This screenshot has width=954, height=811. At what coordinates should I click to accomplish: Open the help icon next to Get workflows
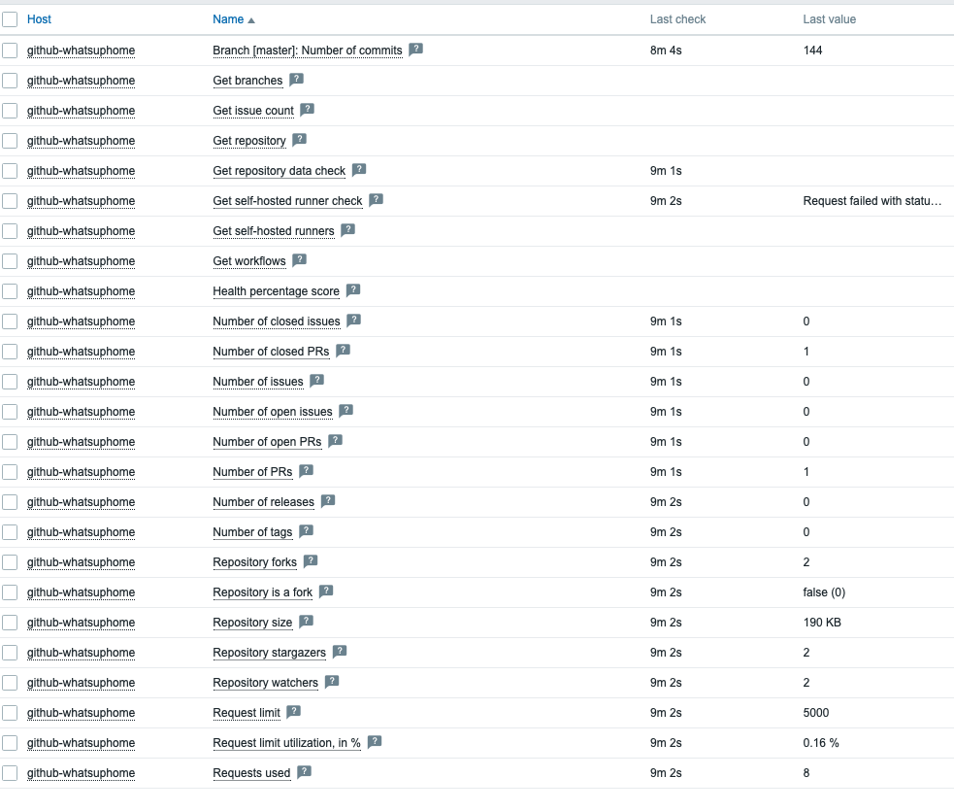[x=300, y=260]
